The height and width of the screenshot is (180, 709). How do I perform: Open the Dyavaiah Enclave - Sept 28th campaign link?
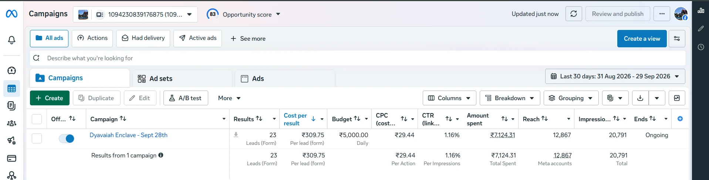128,135
